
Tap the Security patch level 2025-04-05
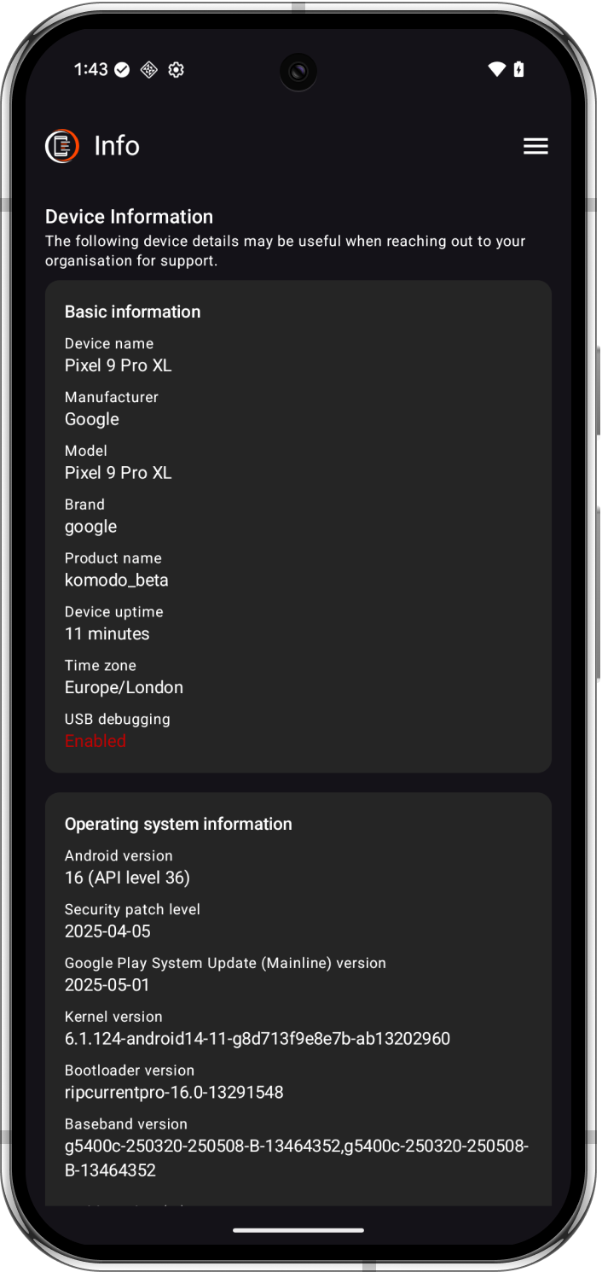coord(107,931)
